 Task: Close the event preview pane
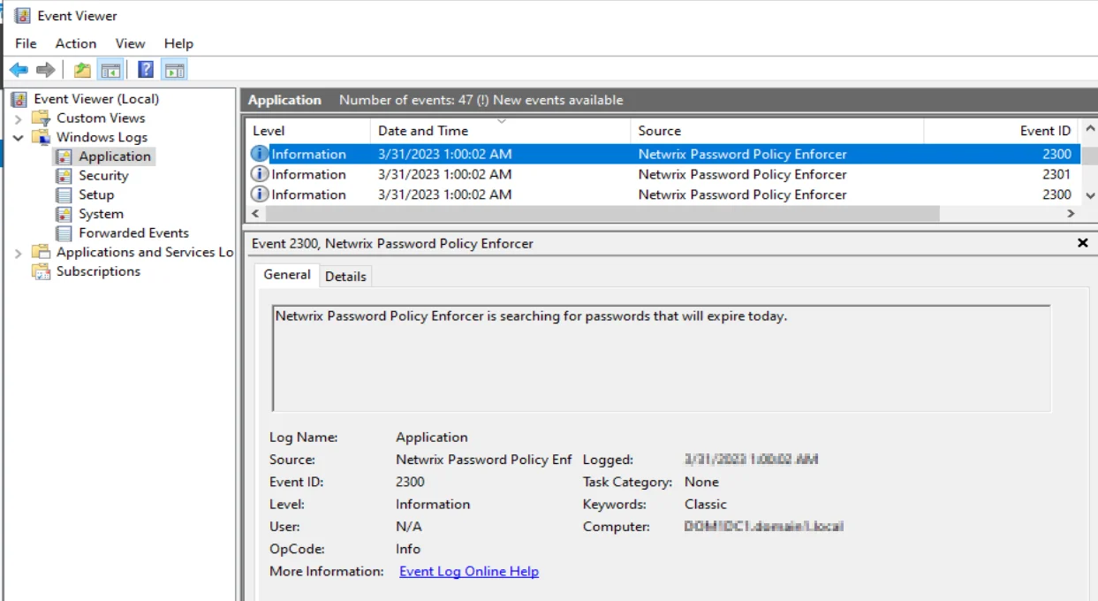tap(1083, 243)
